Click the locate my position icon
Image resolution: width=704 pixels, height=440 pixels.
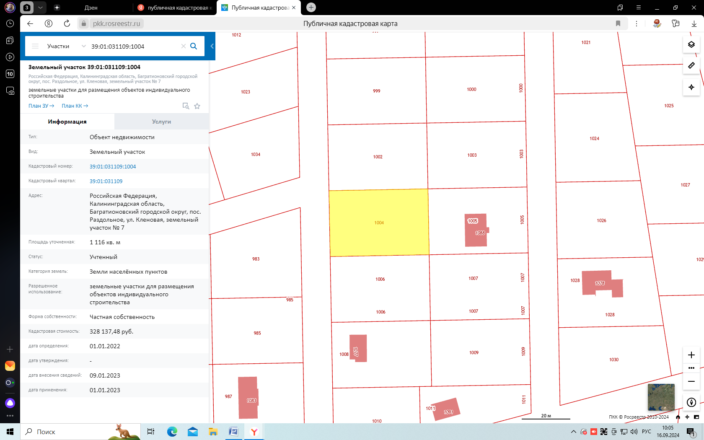pos(691,87)
